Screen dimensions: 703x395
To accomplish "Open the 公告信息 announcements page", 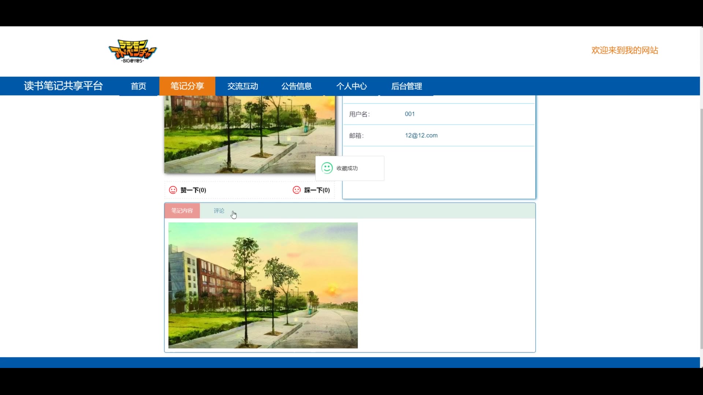I will pos(297,86).
